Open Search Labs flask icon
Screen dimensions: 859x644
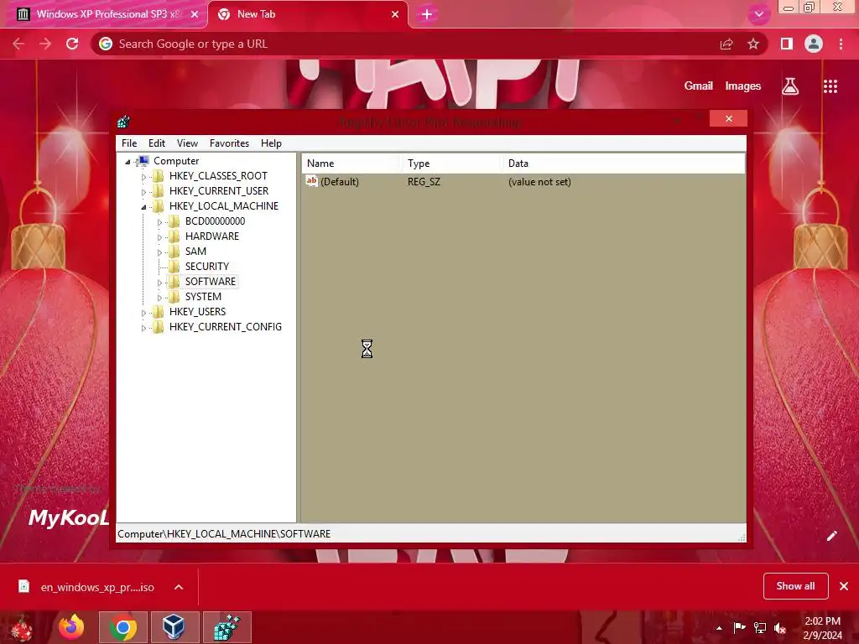tap(790, 86)
